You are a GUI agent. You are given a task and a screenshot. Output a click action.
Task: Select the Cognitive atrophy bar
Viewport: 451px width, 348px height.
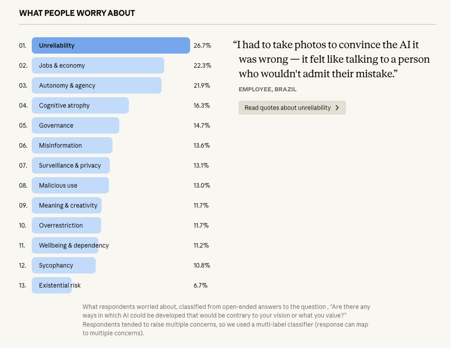coord(79,105)
